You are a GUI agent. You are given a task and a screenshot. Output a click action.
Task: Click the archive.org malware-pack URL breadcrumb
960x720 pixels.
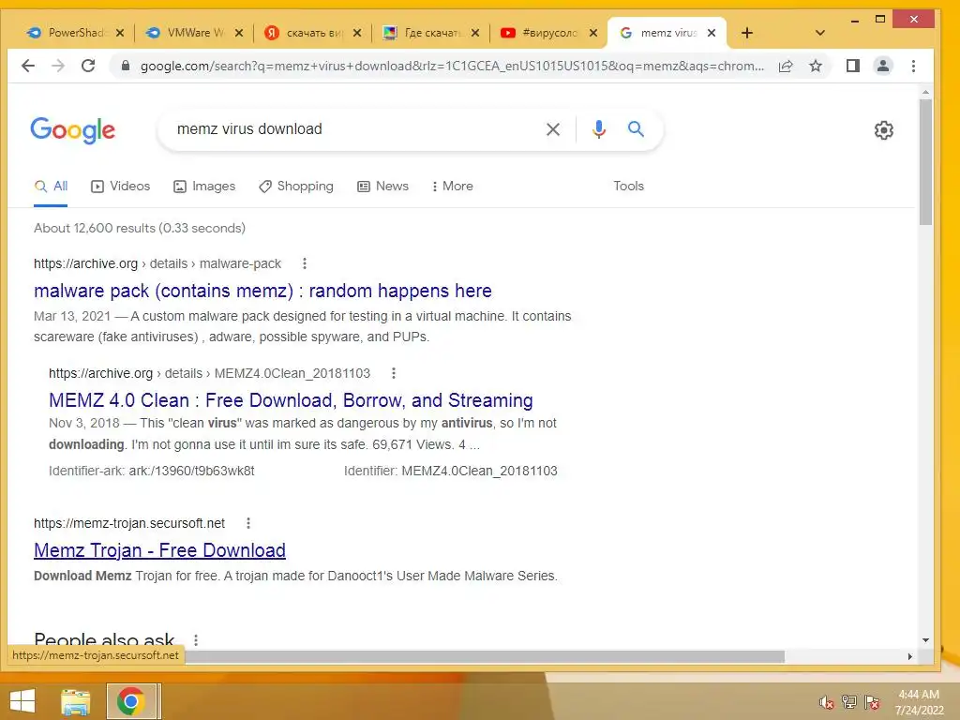coord(157,263)
